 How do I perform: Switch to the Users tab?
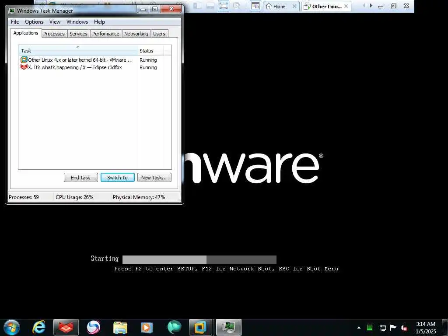point(159,34)
